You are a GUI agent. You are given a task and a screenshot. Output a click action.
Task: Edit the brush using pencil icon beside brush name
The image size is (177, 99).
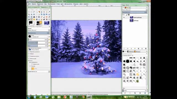pyautogui.click(x=49, y=37)
